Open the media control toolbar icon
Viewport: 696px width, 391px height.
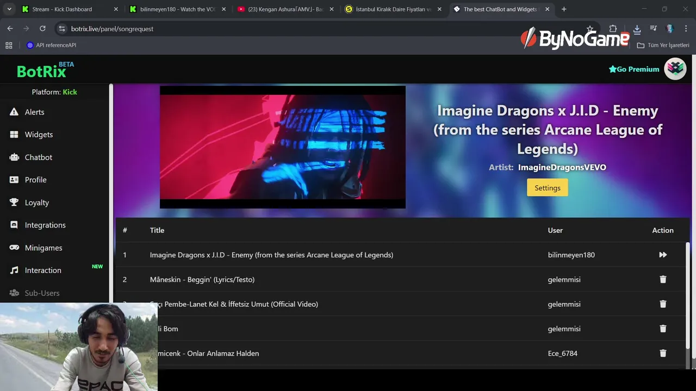coord(654,29)
